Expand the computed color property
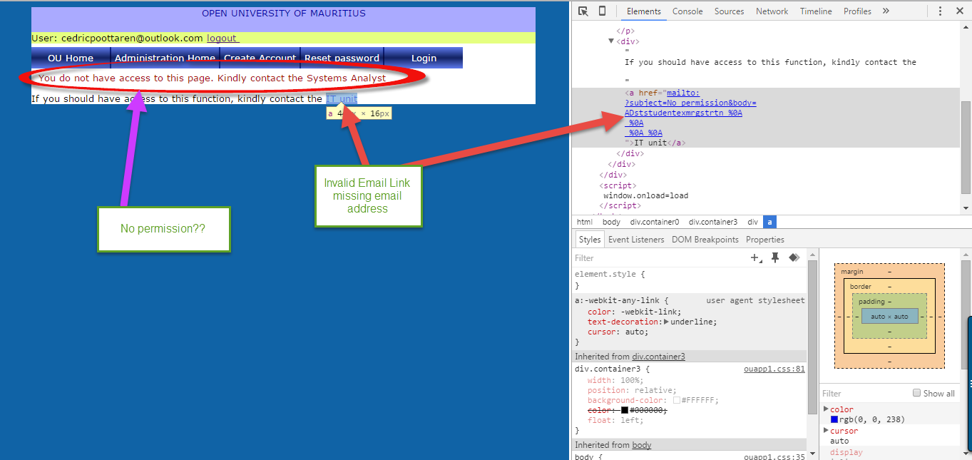The height and width of the screenshot is (460, 972). pyautogui.click(x=826, y=409)
